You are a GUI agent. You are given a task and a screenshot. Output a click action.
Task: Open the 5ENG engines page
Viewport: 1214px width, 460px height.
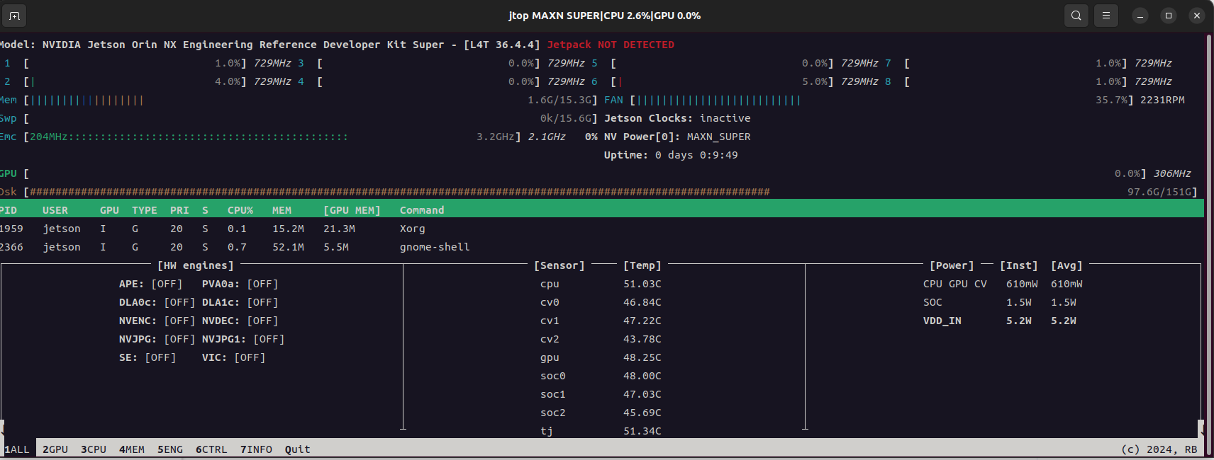click(x=170, y=449)
